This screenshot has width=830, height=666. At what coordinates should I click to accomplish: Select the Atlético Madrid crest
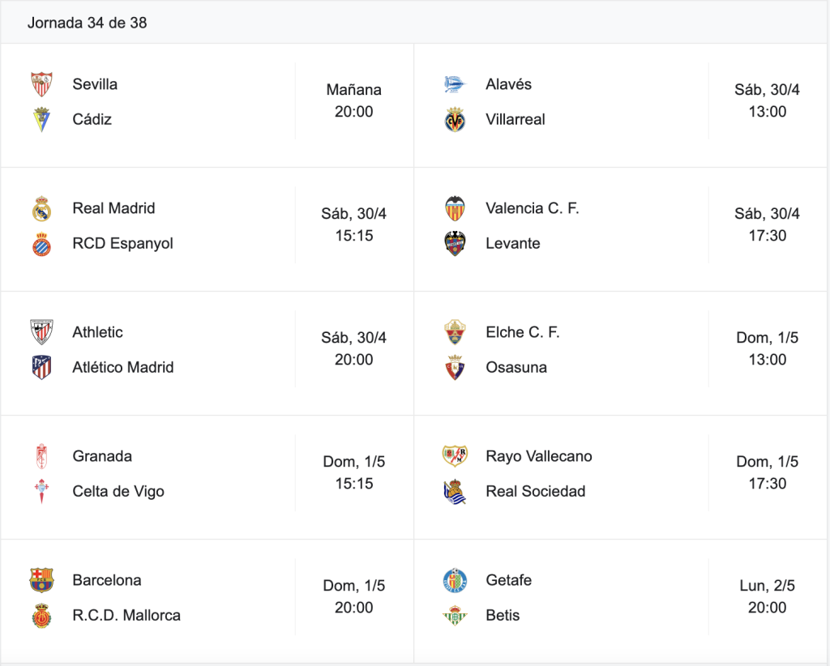tap(41, 367)
